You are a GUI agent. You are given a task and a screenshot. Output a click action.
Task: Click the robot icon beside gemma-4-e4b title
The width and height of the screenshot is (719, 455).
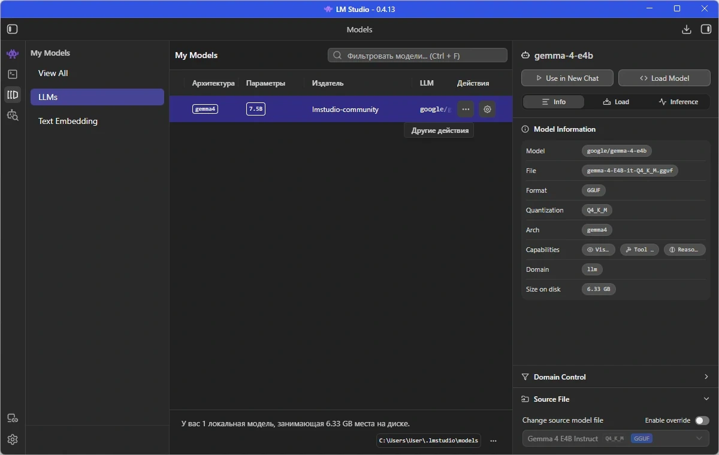tap(525, 55)
